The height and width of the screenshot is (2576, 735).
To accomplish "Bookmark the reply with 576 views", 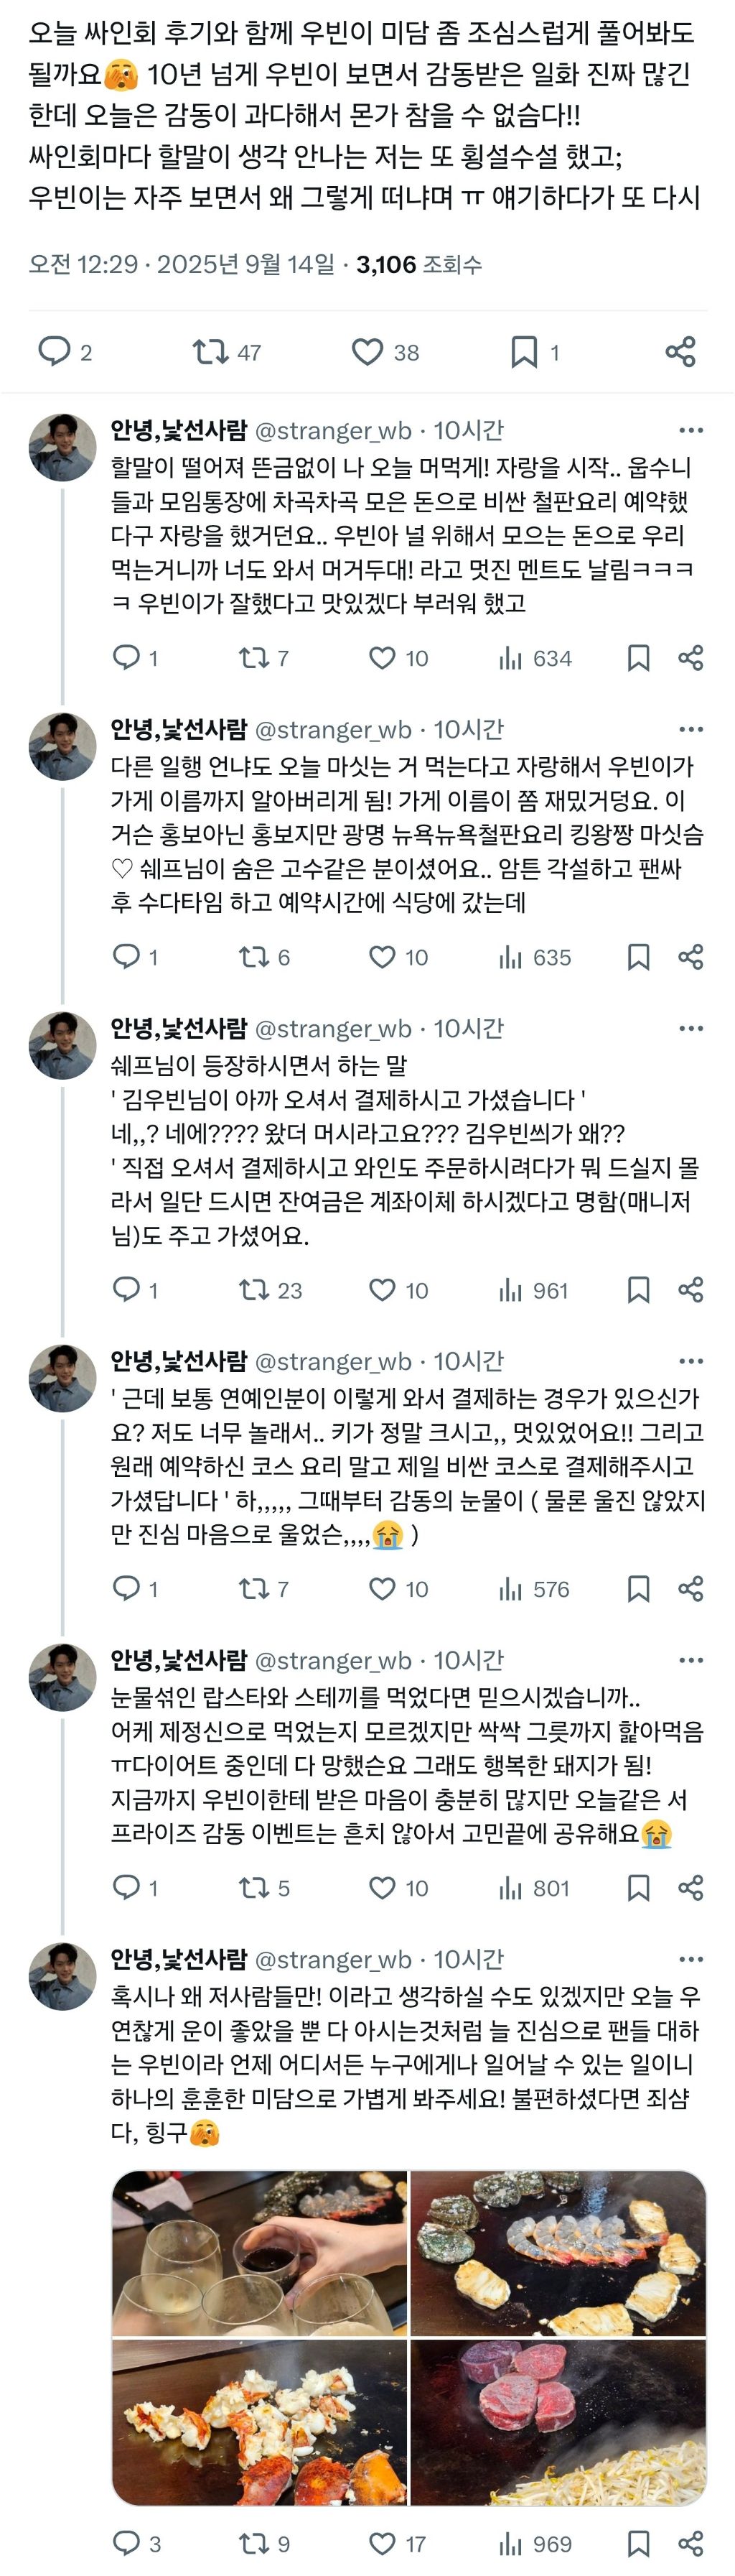I will (x=638, y=1589).
